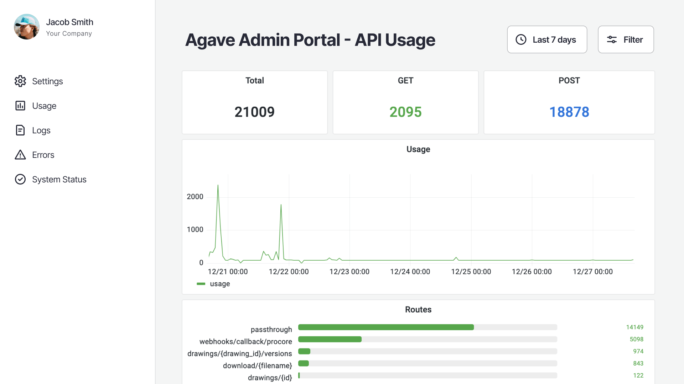This screenshot has width=684, height=384.
Task: Click the Settings gear icon
Action: point(20,81)
